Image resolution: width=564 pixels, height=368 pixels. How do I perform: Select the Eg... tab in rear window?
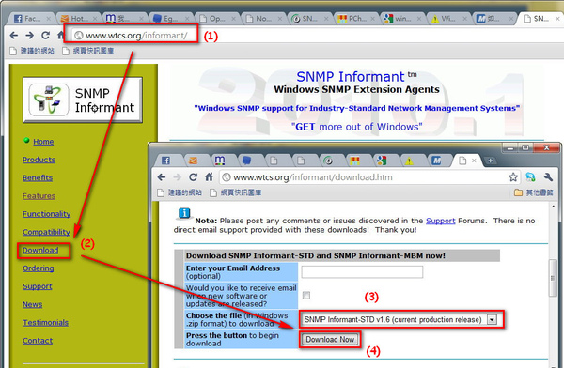(x=169, y=18)
